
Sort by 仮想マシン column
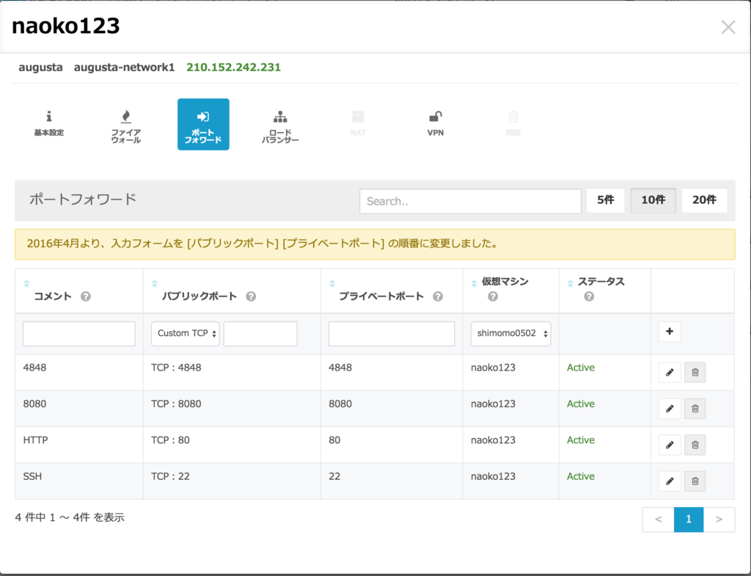point(475,283)
